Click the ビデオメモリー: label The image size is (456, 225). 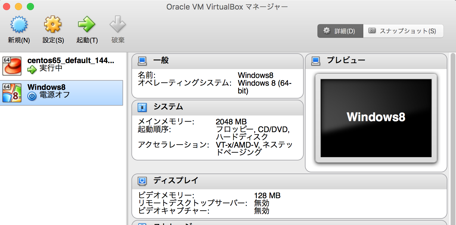click(166, 196)
